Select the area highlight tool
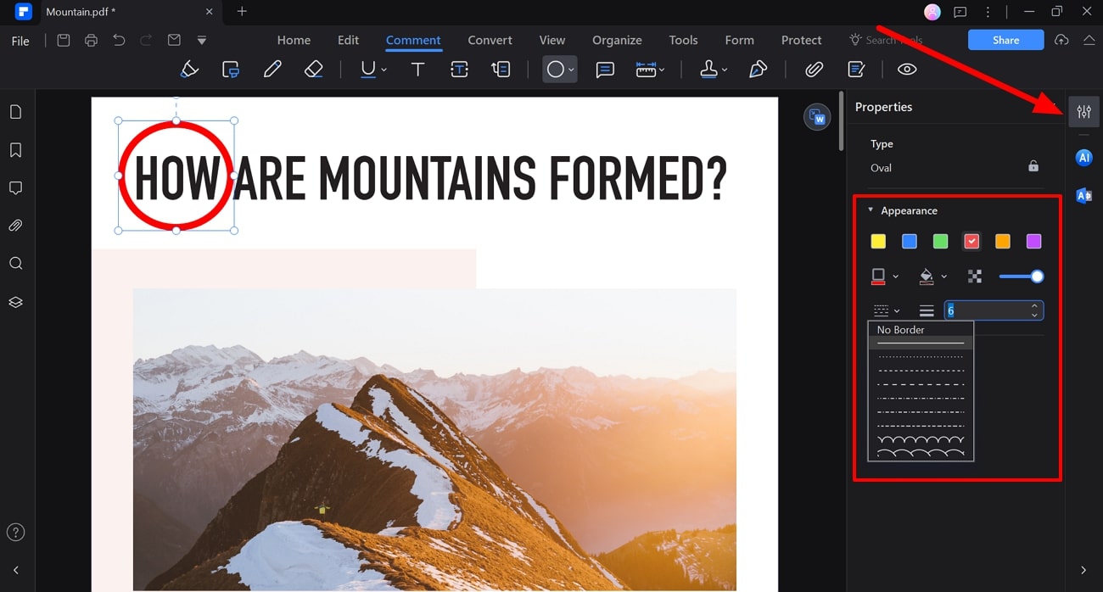The image size is (1103, 592). (231, 70)
